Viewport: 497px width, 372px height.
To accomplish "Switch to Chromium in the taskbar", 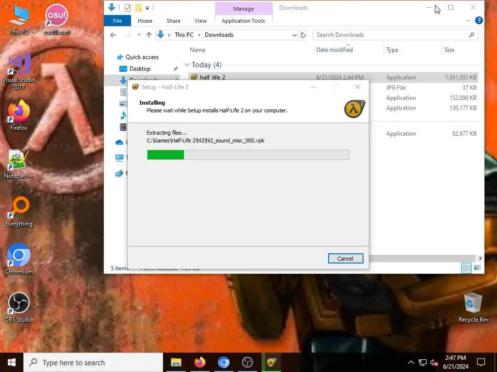I will (223, 362).
